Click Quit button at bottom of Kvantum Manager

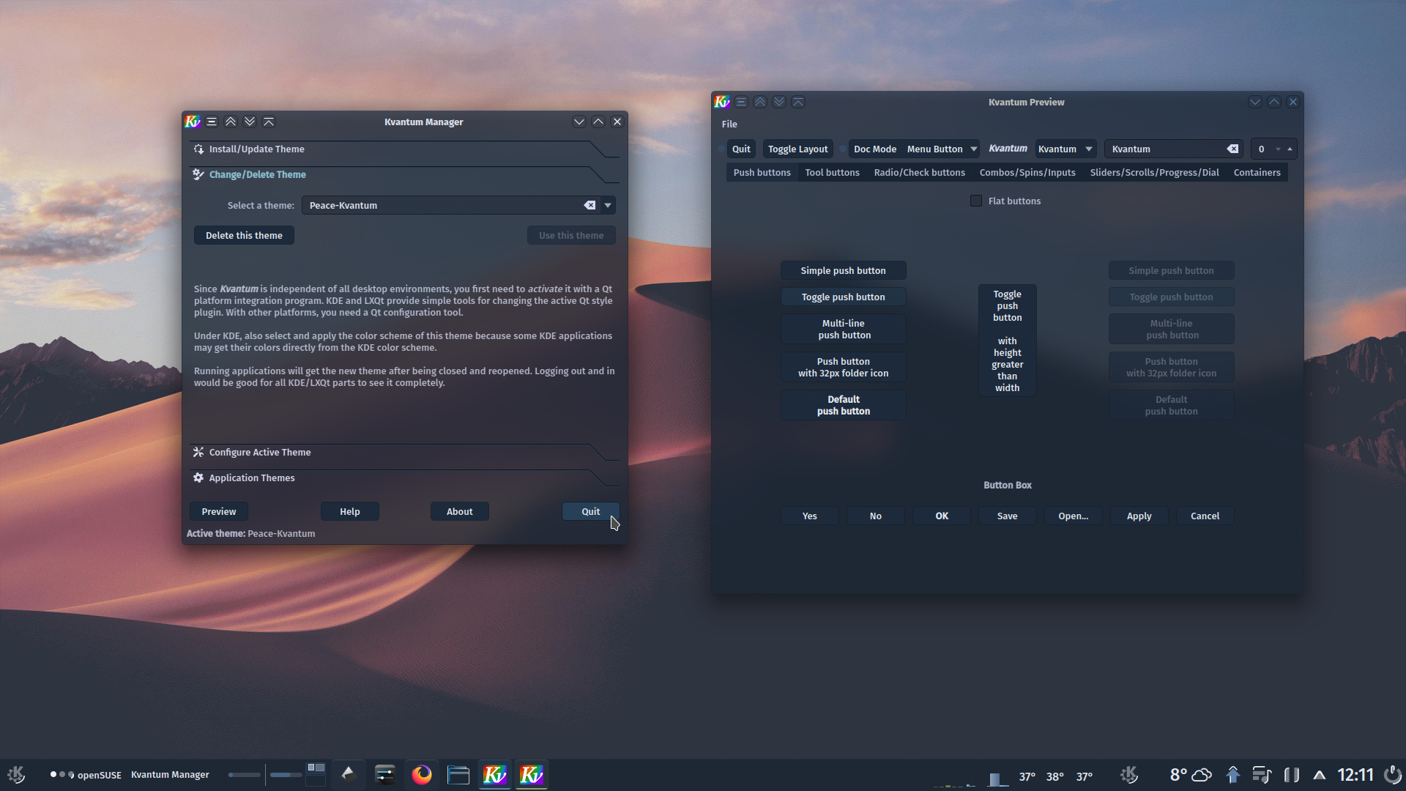(590, 511)
